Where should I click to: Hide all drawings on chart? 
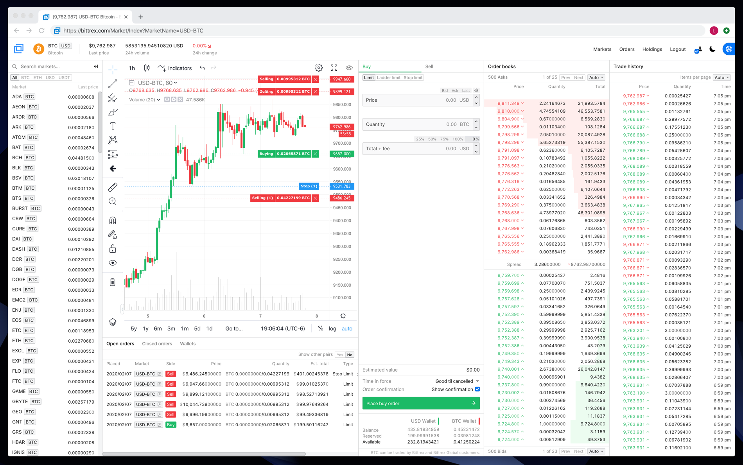point(113,263)
